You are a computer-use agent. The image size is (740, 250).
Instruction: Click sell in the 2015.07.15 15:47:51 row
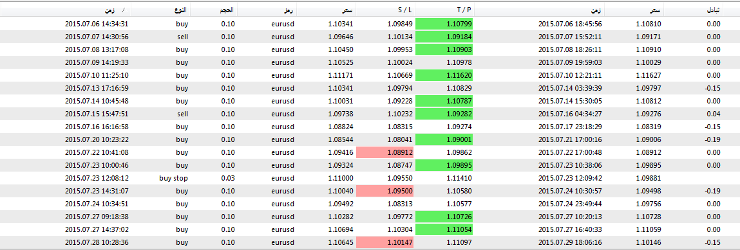[183, 114]
